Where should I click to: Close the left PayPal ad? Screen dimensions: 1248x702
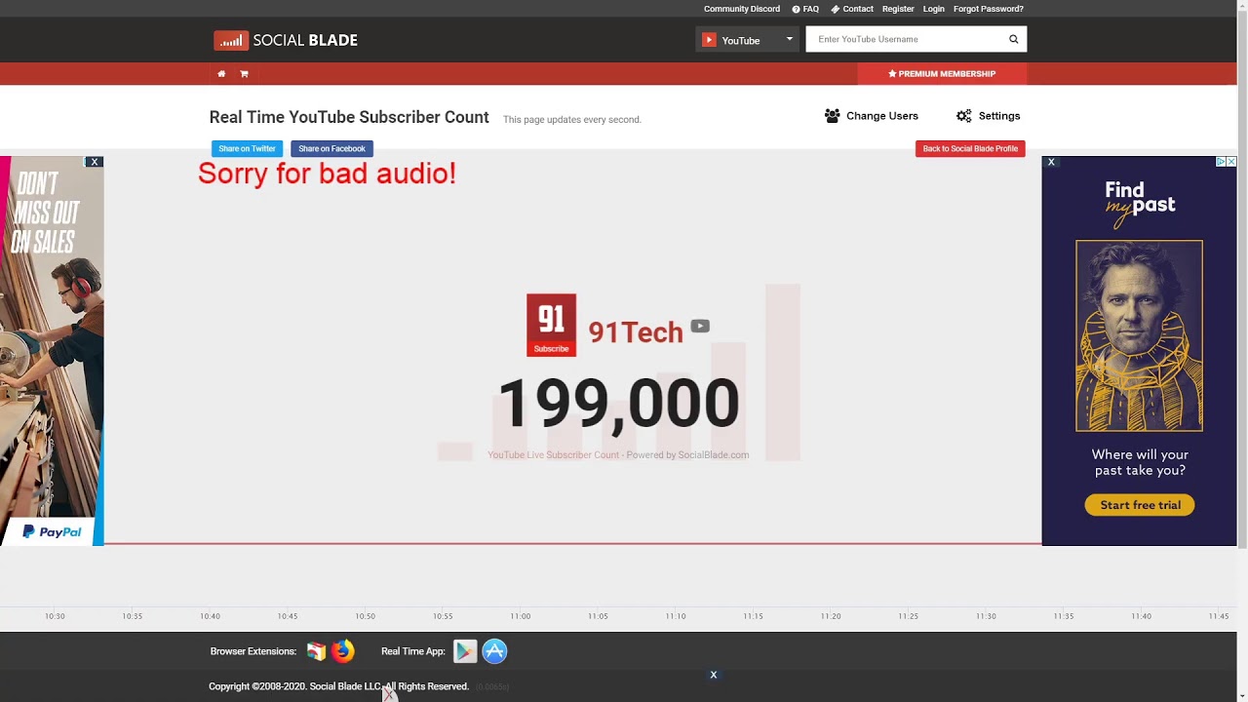coord(94,162)
